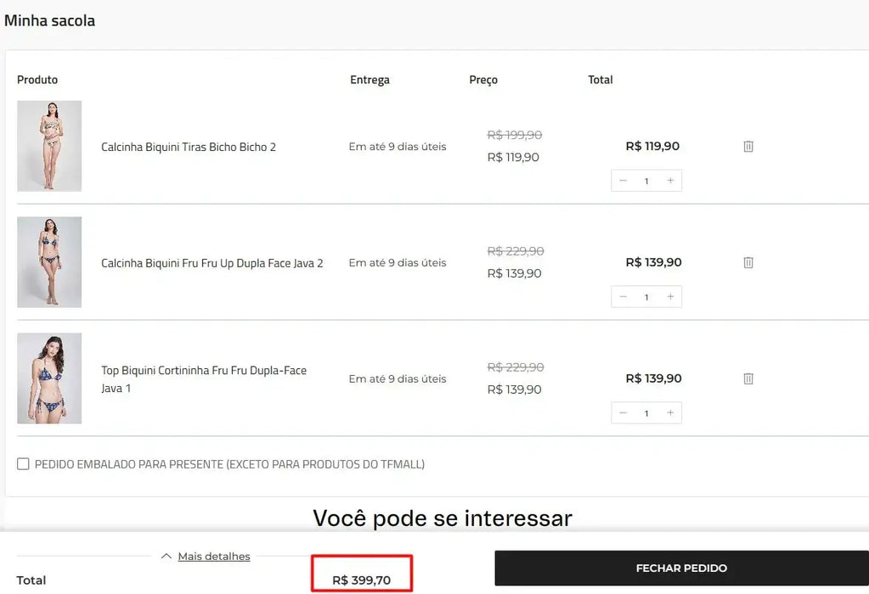View Calcinha Fru Fru Up Java product image
This screenshot has height=594, width=869.
tap(49, 262)
